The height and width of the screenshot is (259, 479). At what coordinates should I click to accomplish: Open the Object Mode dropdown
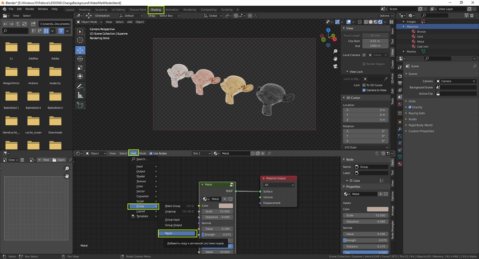[91, 22]
